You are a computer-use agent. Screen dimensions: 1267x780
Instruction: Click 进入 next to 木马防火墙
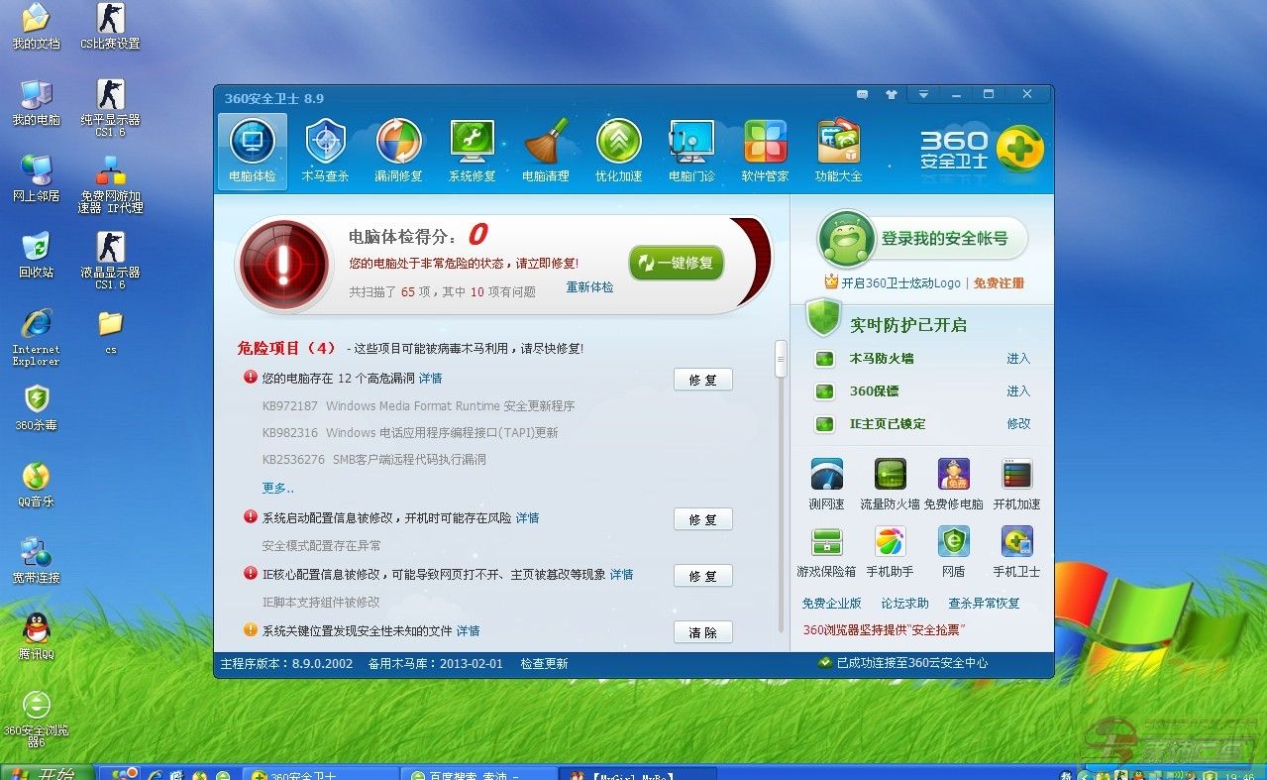(1018, 359)
